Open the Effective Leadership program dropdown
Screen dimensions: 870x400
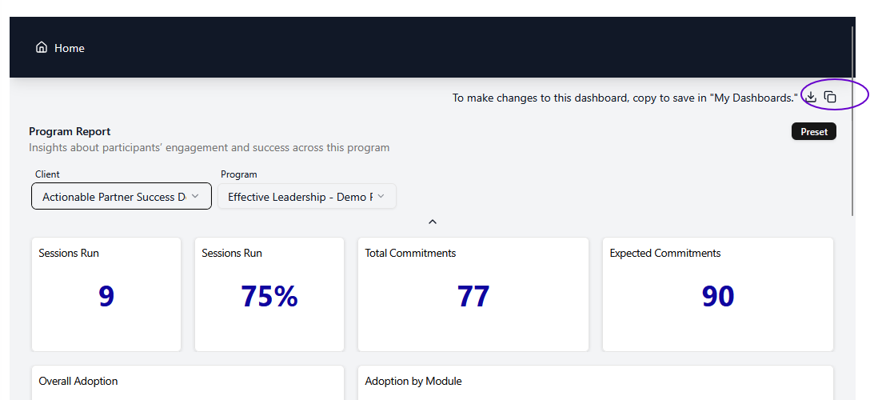[x=300, y=196]
